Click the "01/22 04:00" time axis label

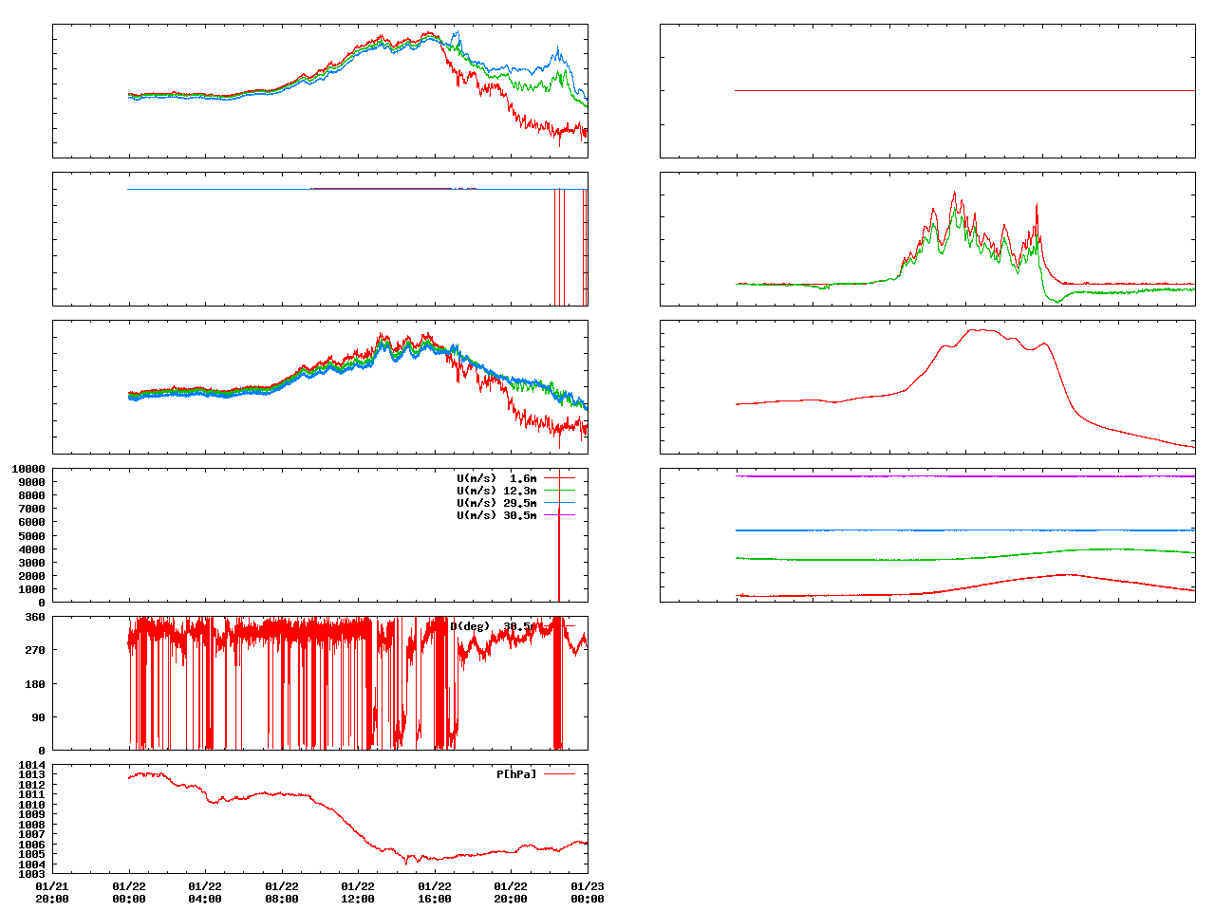(205, 892)
